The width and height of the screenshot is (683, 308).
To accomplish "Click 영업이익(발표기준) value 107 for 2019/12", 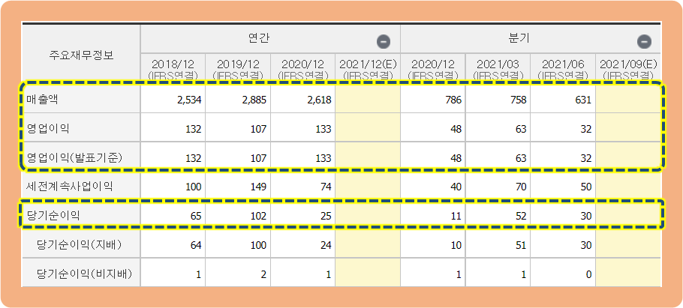I will (258, 158).
